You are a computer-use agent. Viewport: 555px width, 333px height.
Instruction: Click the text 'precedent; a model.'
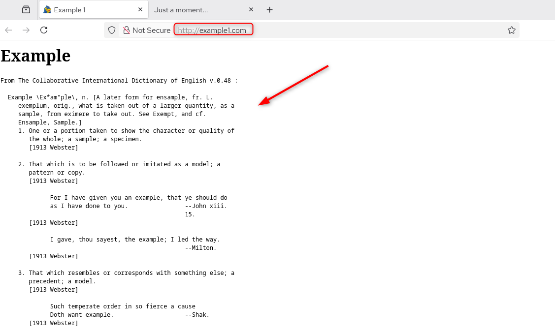pyautogui.click(x=62, y=281)
